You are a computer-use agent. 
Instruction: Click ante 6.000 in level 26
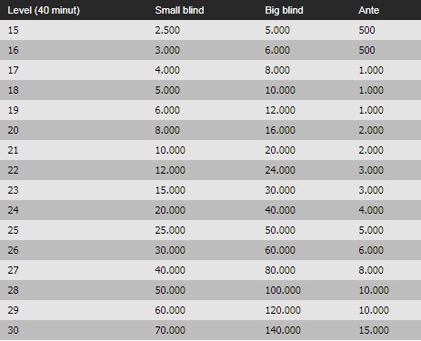tap(371, 250)
